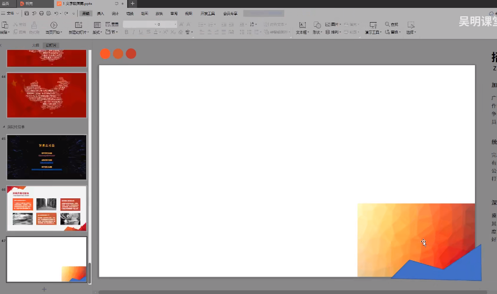Open the font name dropdown

click(x=156, y=24)
